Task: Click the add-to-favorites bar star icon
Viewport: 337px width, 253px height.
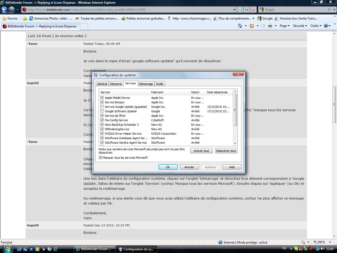Action: point(25,18)
